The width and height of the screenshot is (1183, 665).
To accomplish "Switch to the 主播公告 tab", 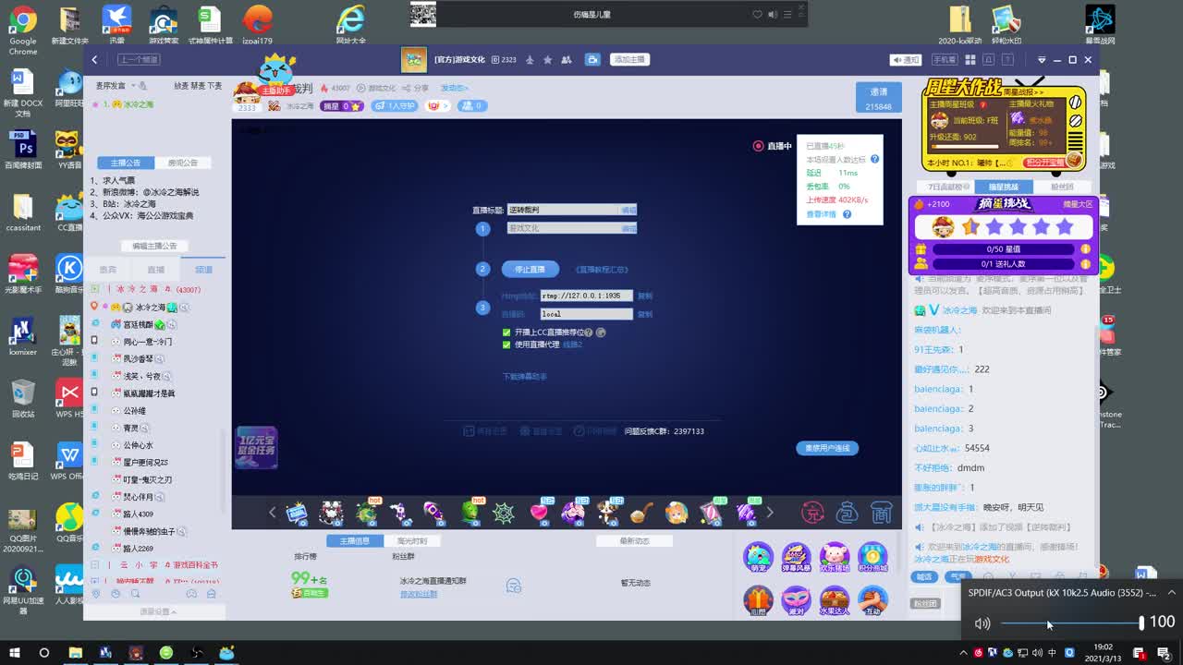I will [x=126, y=163].
